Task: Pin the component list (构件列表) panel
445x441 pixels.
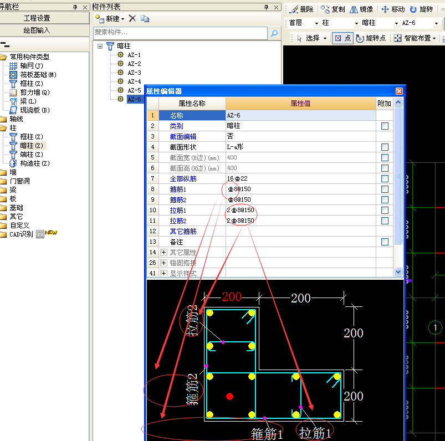Action: (x=266, y=7)
